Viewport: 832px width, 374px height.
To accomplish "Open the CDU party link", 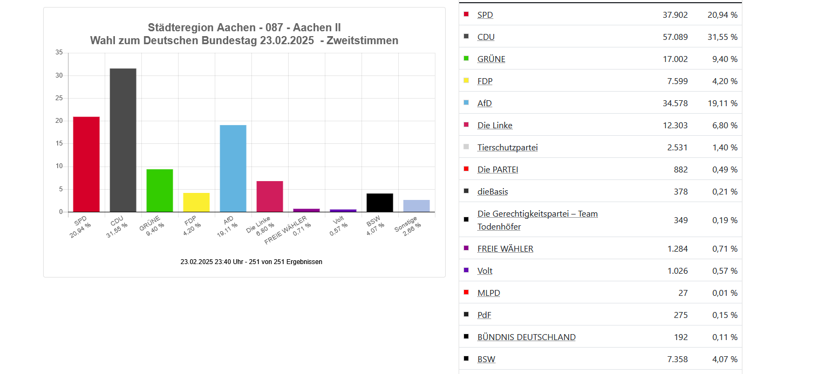I will [486, 37].
